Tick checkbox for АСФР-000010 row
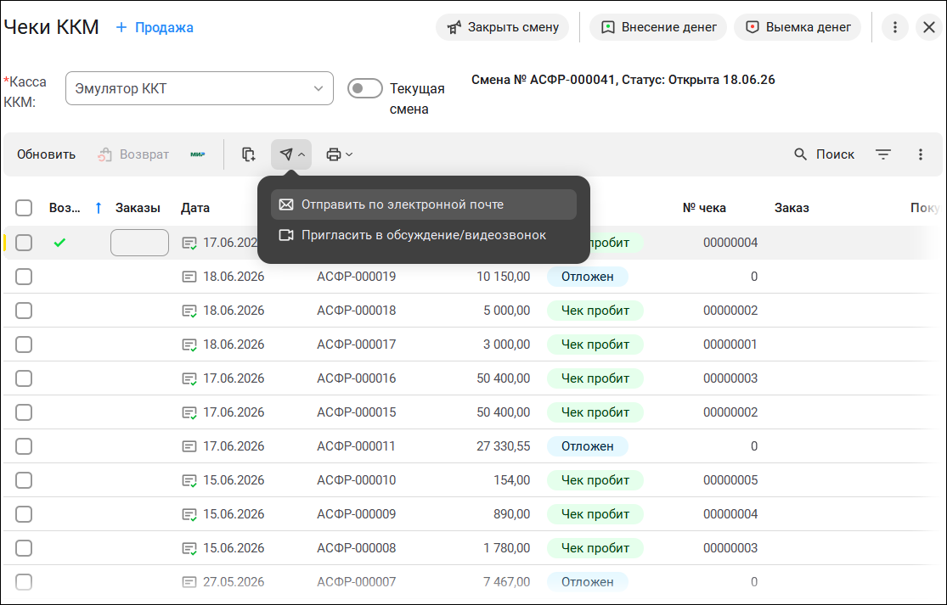Image resolution: width=947 pixels, height=605 pixels. [24, 480]
